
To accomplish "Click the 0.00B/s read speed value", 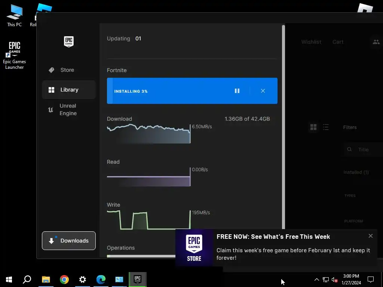I will coord(200,170).
